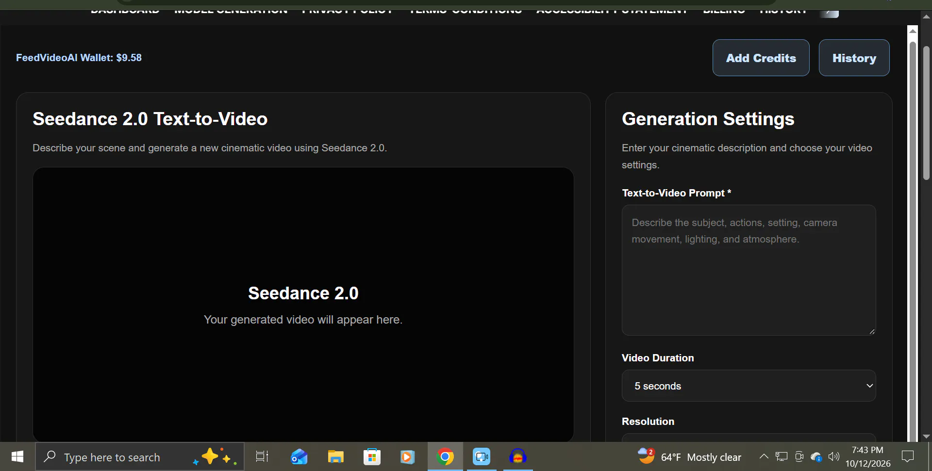This screenshot has height=471, width=932.
Task: Click the "Text-to-Video Prompt *" label
Action: coord(676,193)
